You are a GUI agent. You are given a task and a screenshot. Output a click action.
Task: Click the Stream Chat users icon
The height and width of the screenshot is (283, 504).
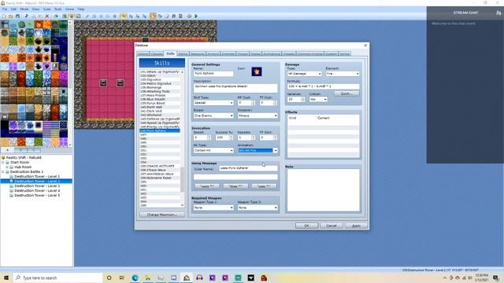pyautogui.click(x=498, y=13)
